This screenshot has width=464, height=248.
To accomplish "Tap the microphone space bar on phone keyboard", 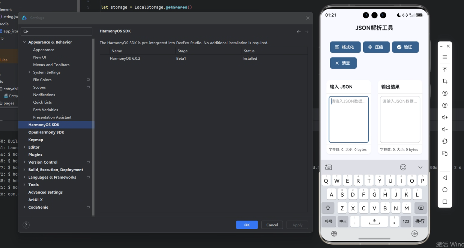I will pos(374,221).
